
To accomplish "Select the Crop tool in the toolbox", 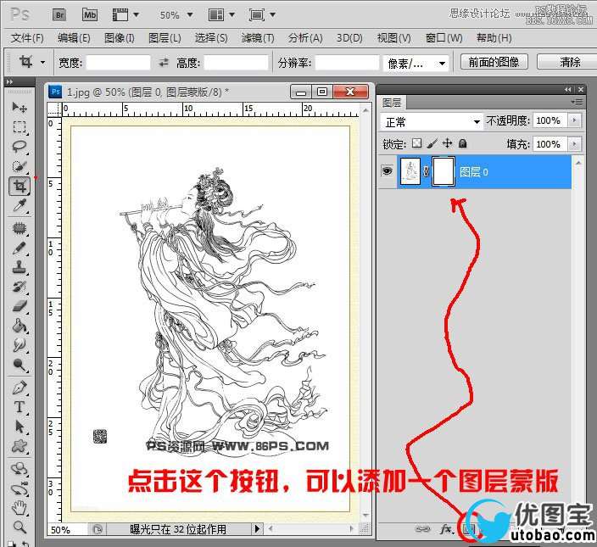I will pos(20,186).
